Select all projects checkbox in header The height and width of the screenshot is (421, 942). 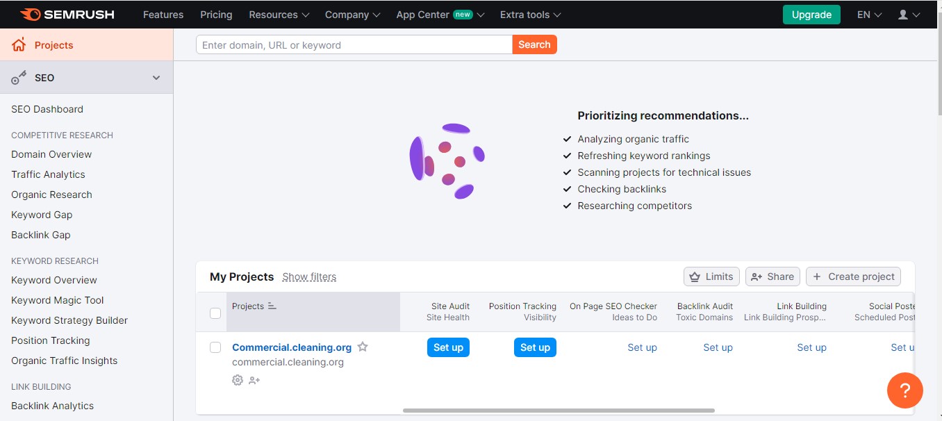pos(215,313)
